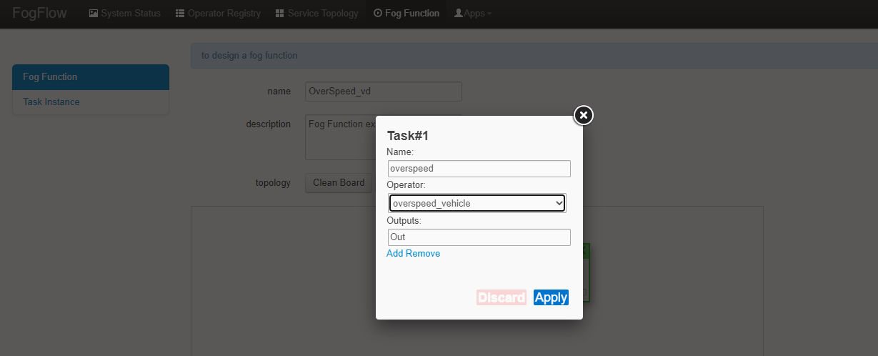Close the Task#1 dialog with X icon
Image resolution: width=878 pixels, height=356 pixels.
tap(584, 114)
